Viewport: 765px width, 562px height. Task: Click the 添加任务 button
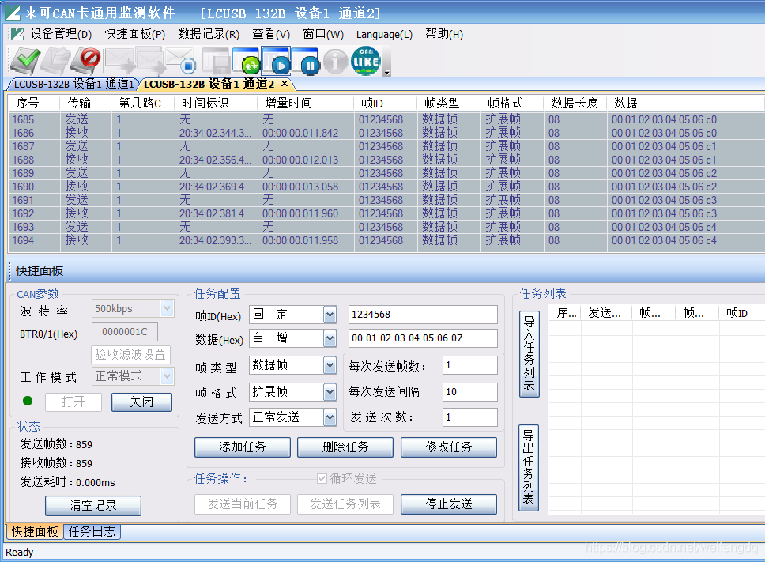pyautogui.click(x=243, y=447)
